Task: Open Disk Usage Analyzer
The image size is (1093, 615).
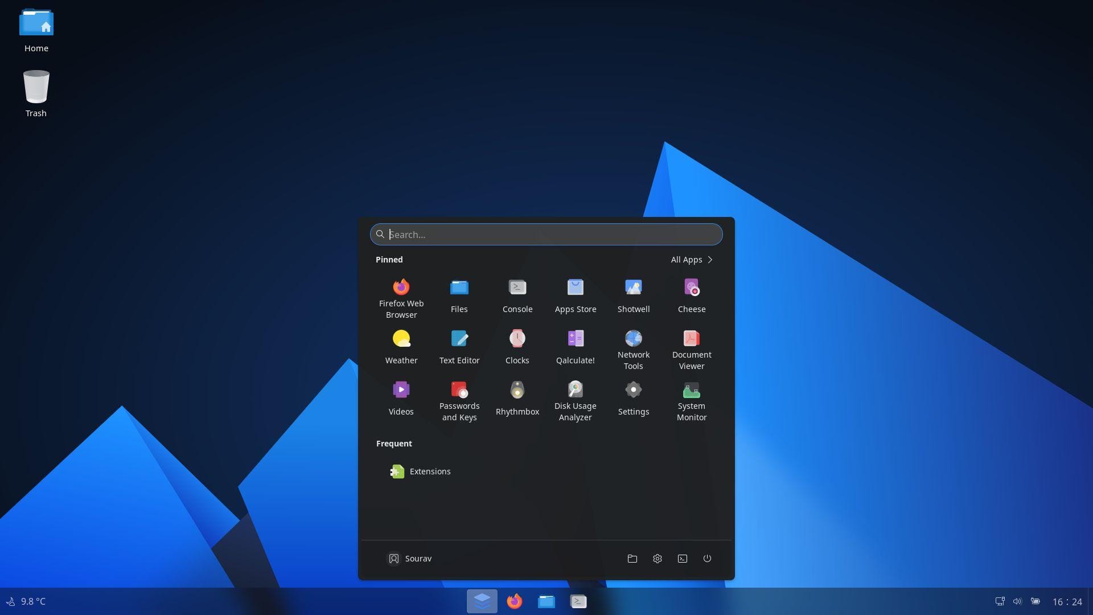Action: (x=575, y=389)
